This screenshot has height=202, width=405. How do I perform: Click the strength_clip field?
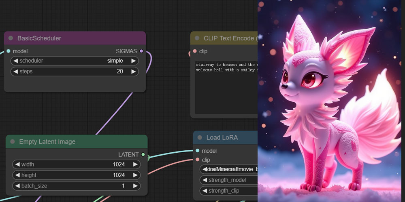click(228, 191)
